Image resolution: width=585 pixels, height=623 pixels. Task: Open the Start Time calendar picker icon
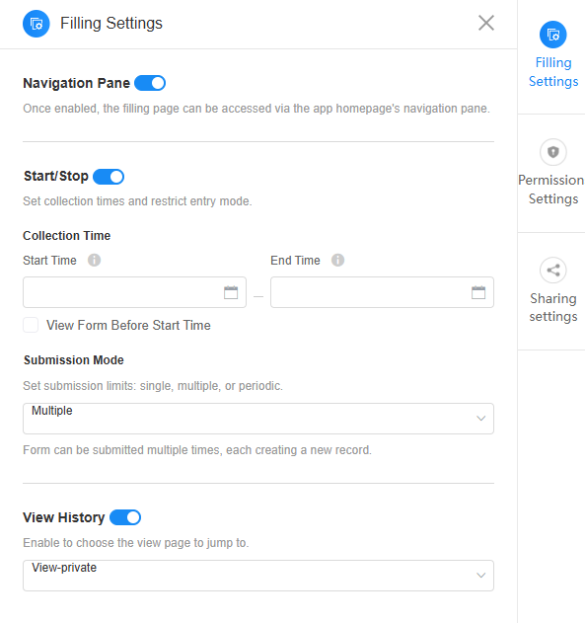pos(231,292)
